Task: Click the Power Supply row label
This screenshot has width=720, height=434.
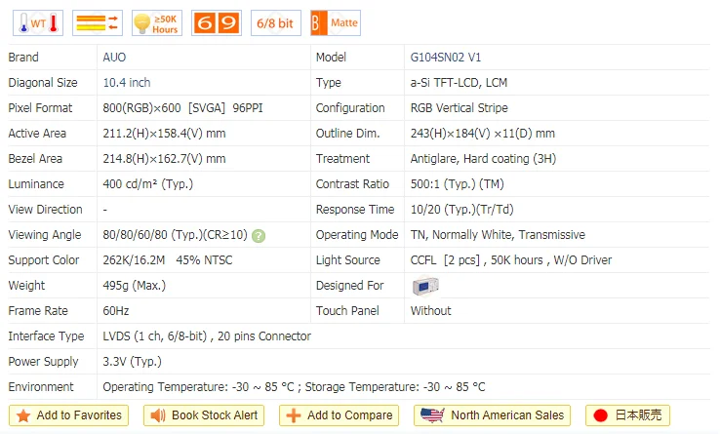Action: coord(44,362)
